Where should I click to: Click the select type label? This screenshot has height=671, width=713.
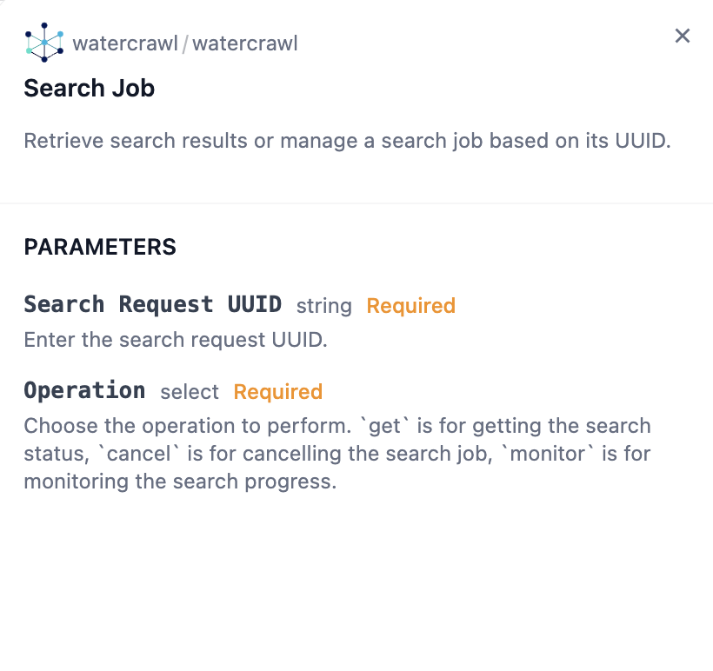190,392
